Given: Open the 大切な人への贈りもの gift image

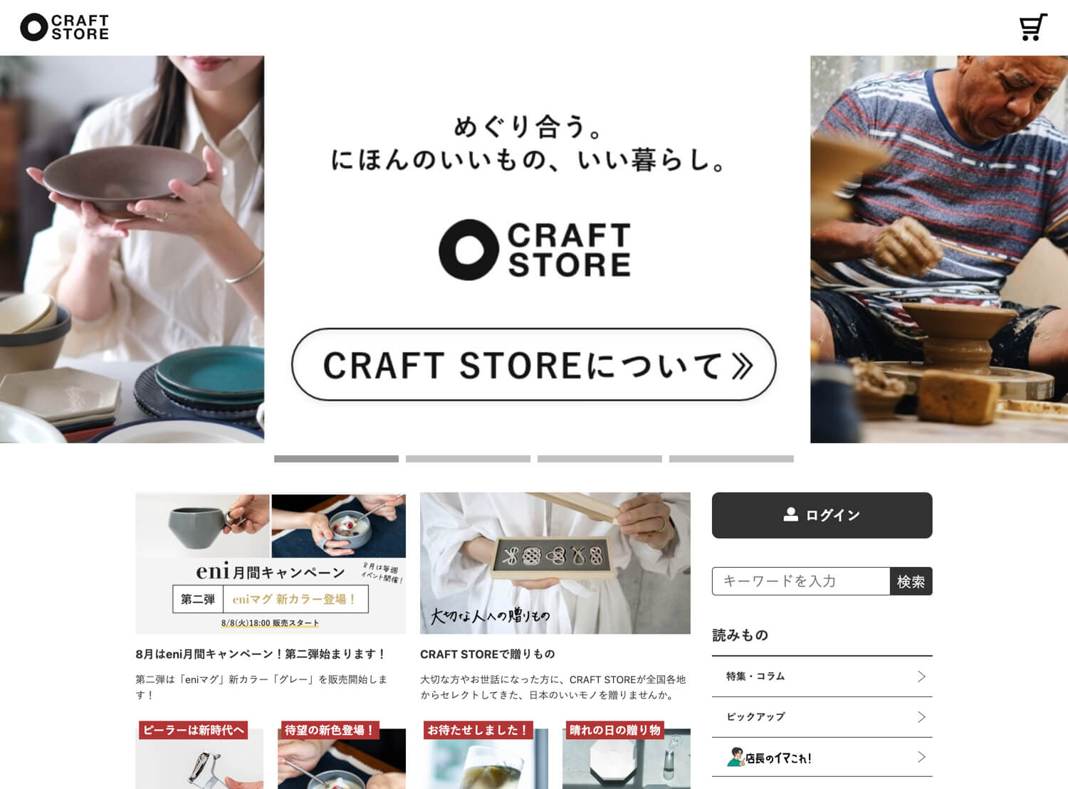Looking at the screenshot, I should 555,563.
